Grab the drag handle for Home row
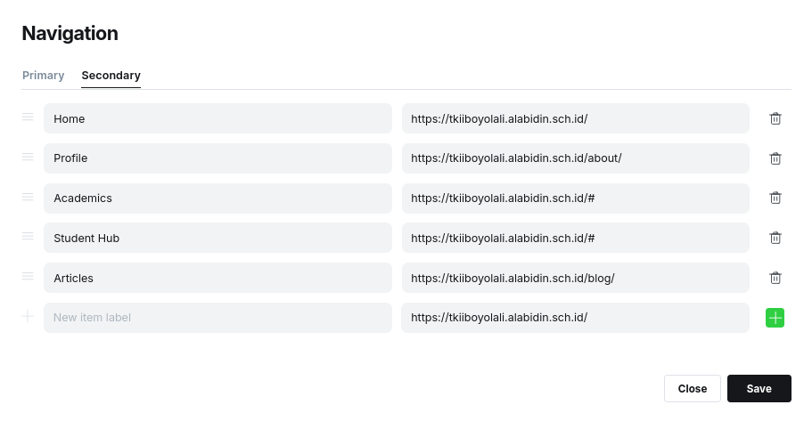 click(28, 117)
